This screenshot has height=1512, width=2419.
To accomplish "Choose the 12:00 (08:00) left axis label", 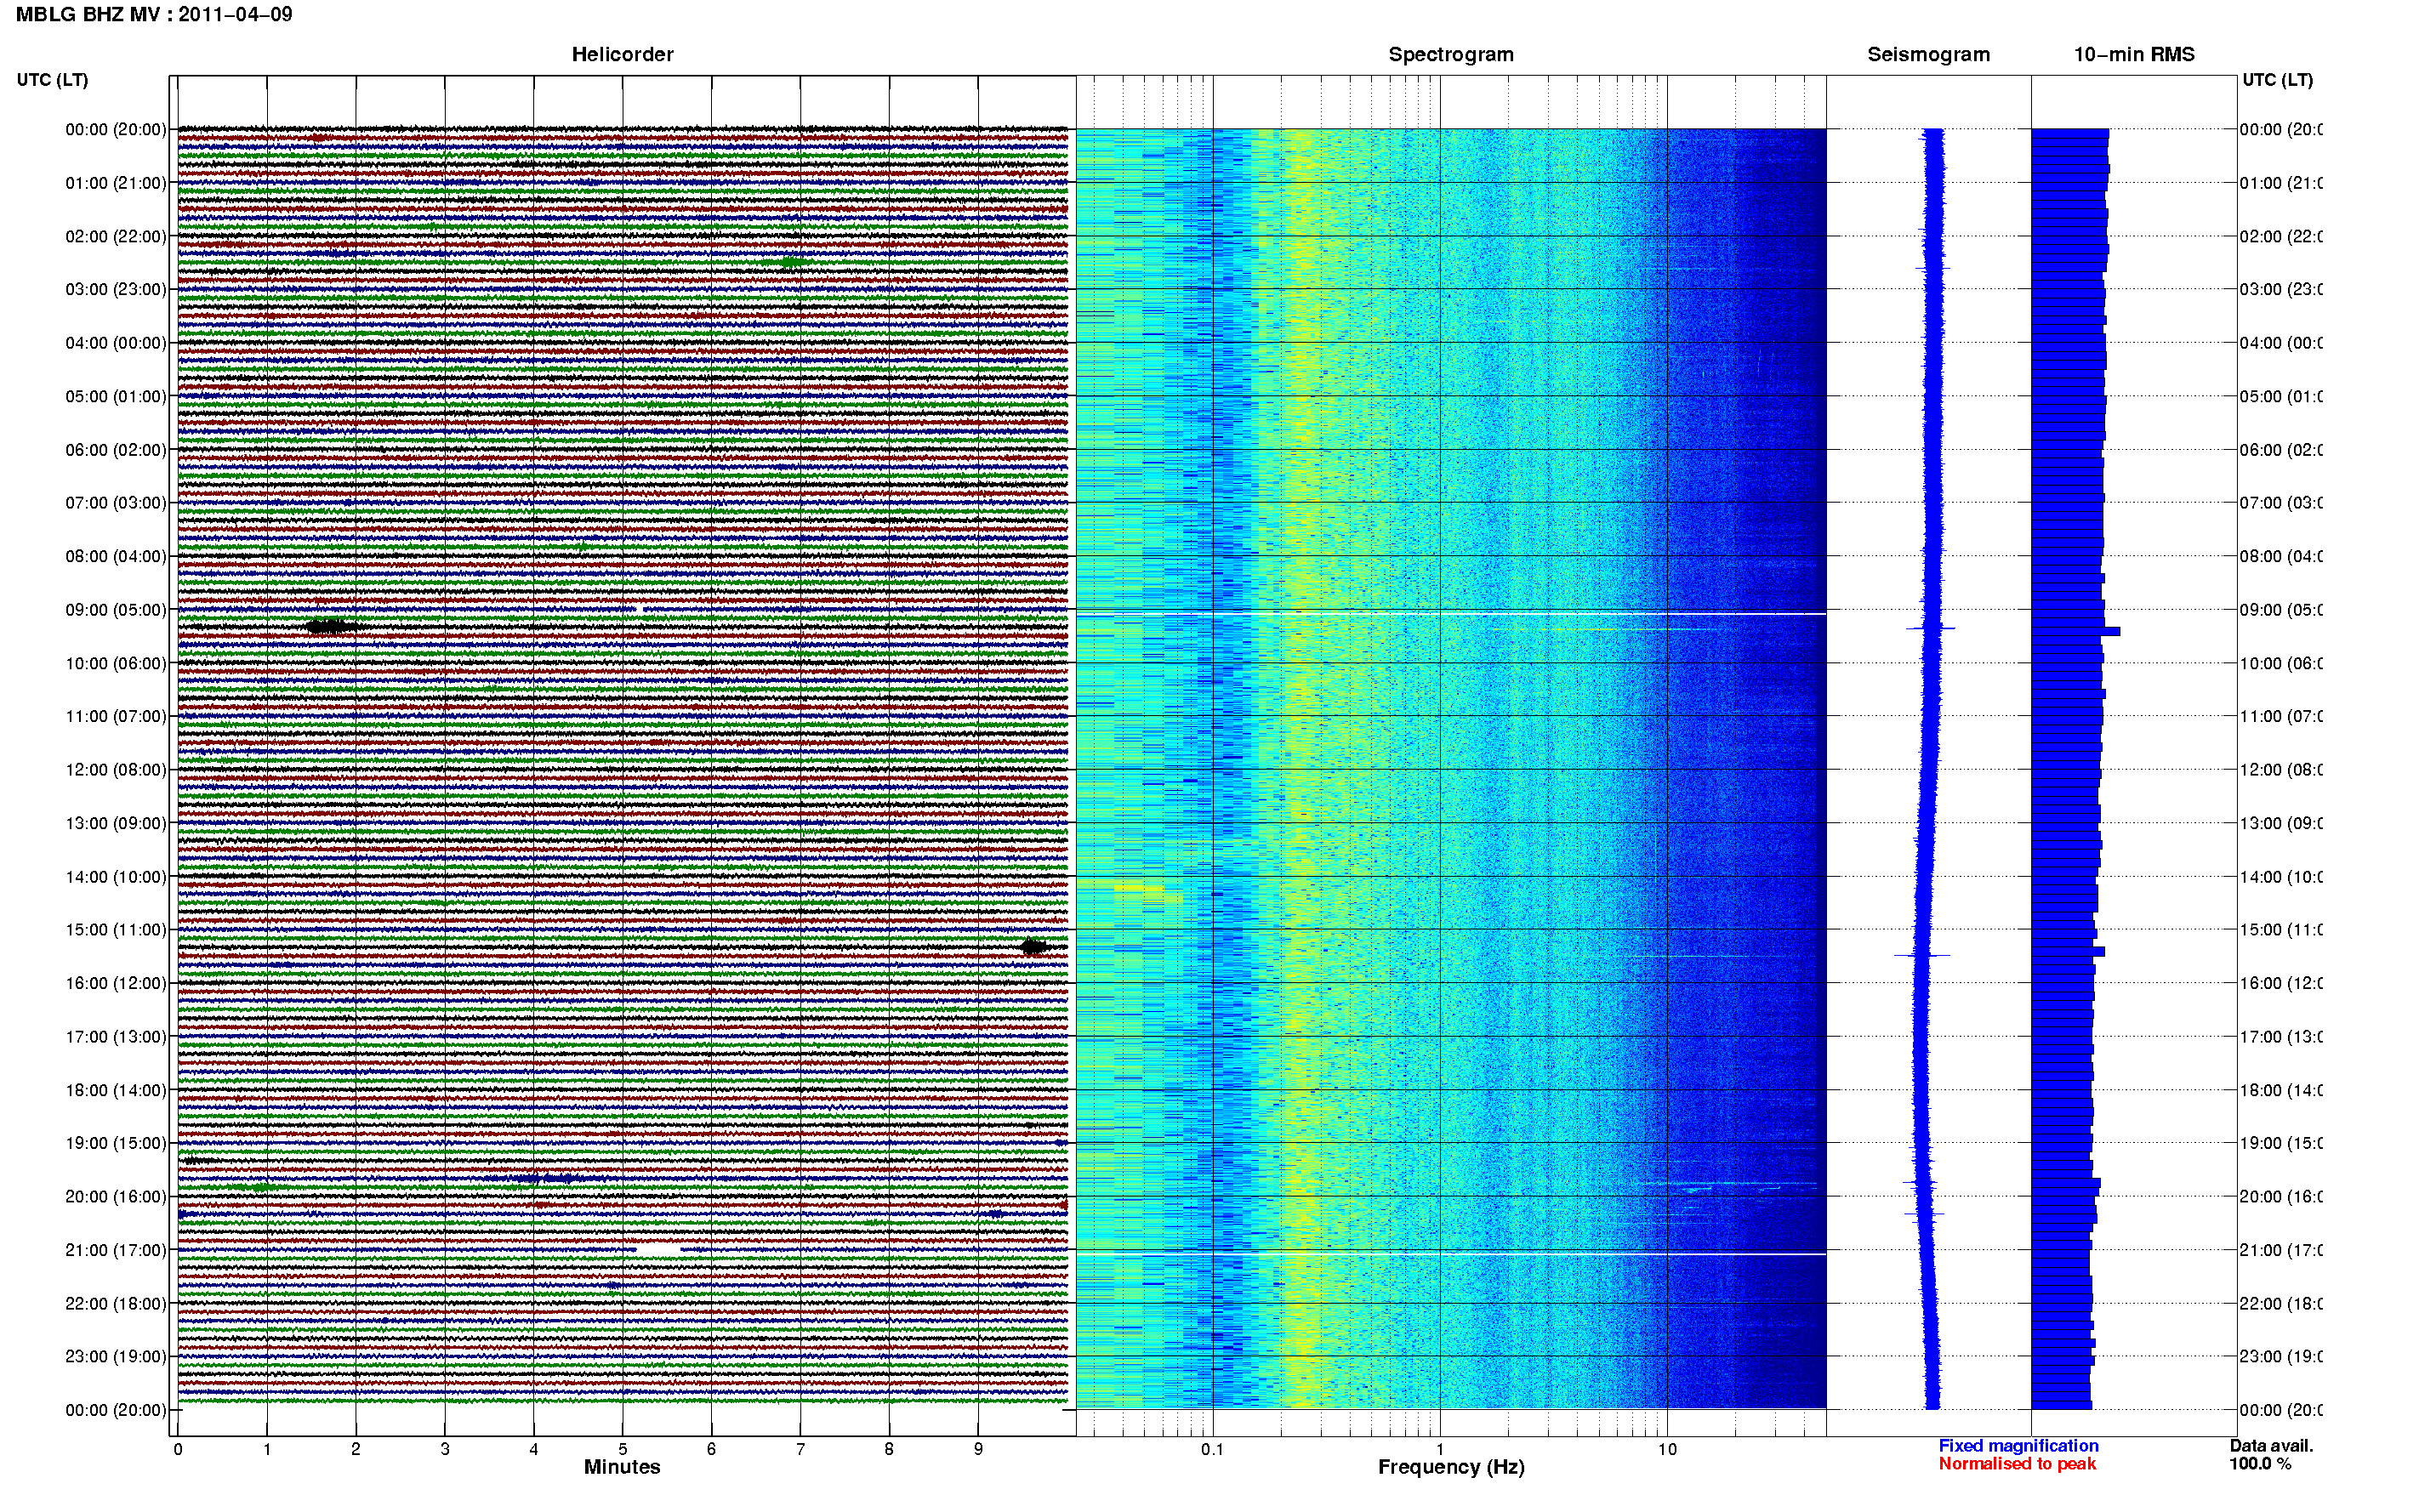I will (116, 769).
